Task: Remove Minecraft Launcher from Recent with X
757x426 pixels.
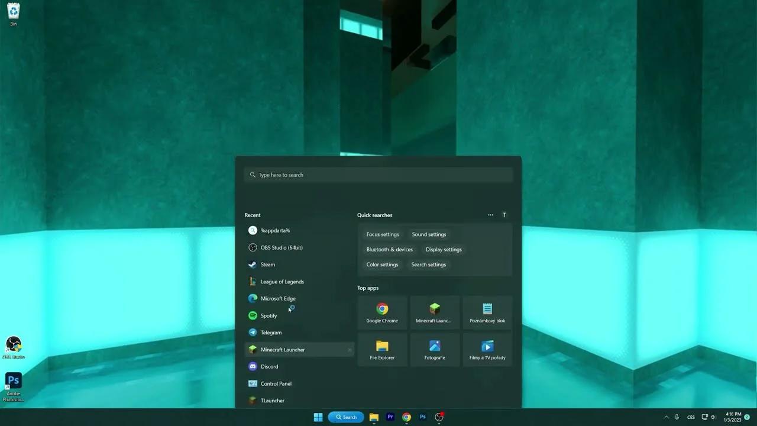Action: click(350, 350)
